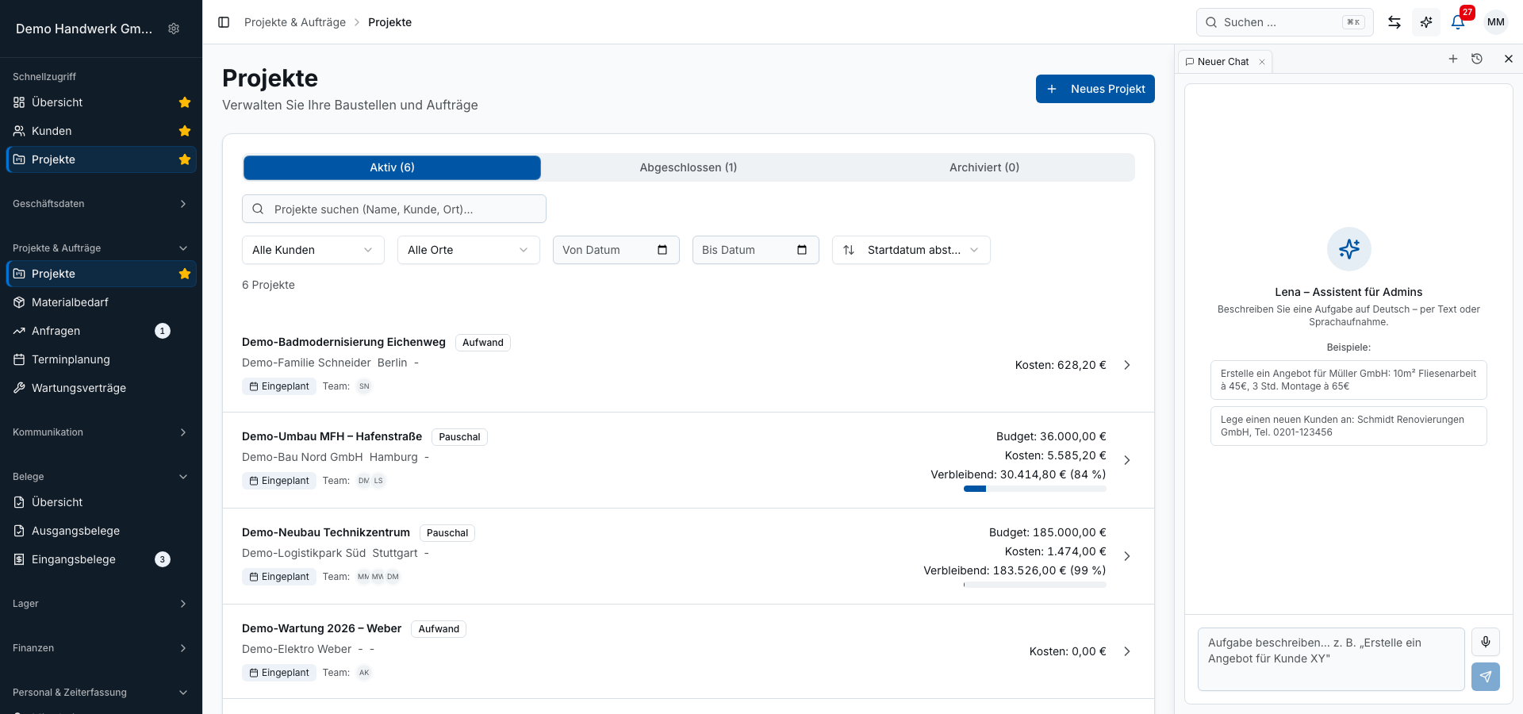
Task: Open Alle Orte filter dropdown
Action: pyautogui.click(x=469, y=250)
